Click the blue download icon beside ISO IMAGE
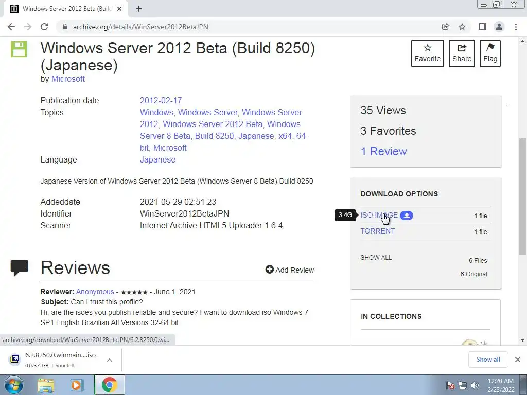The image size is (527, 395). tap(407, 216)
